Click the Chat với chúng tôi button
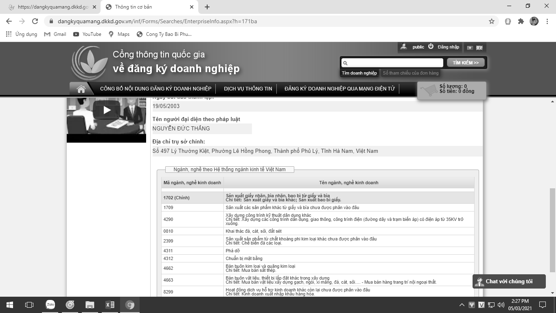The width and height of the screenshot is (556, 313). pyautogui.click(x=509, y=281)
